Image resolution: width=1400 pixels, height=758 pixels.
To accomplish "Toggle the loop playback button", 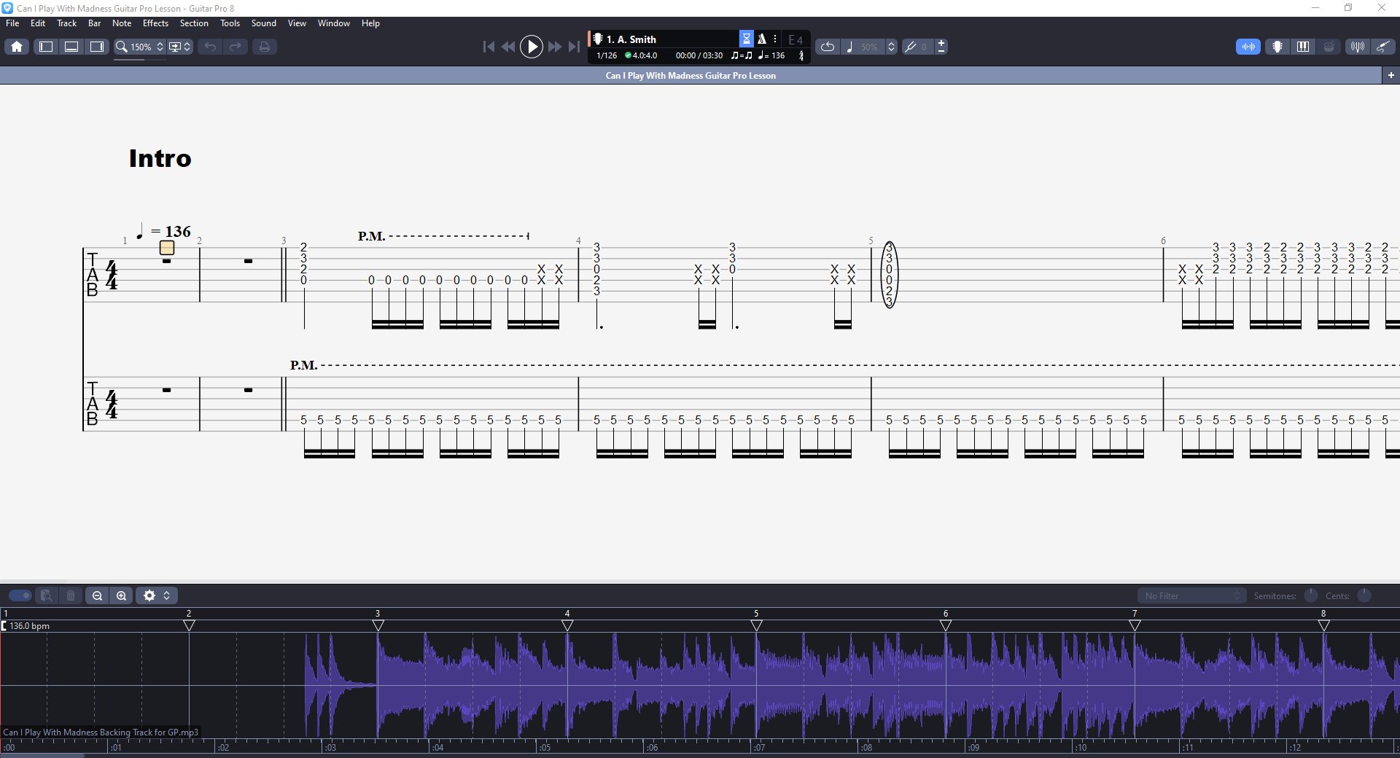I will pyautogui.click(x=827, y=47).
